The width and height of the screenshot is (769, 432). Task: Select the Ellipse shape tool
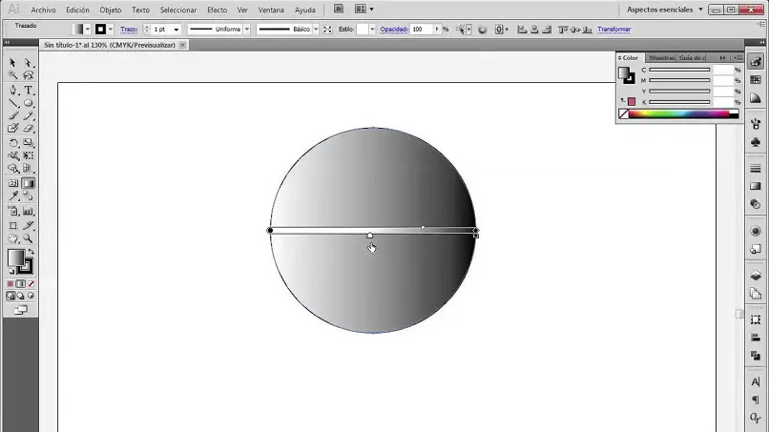tap(28, 103)
